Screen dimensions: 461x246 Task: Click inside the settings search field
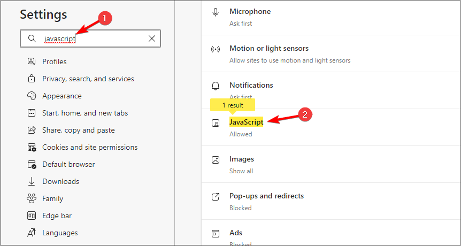[96, 39]
